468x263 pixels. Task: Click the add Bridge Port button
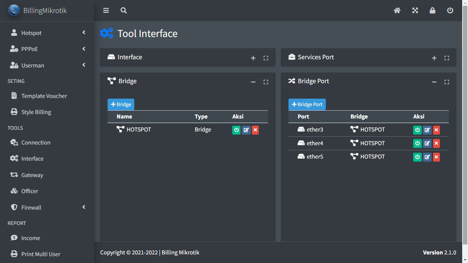click(x=307, y=104)
